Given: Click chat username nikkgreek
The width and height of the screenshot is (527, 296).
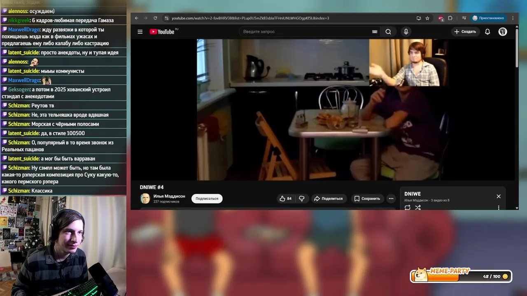Looking at the screenshot, I should 19,20.
